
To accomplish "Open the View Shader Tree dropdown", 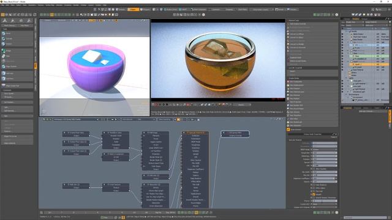I will coord(355,22).
